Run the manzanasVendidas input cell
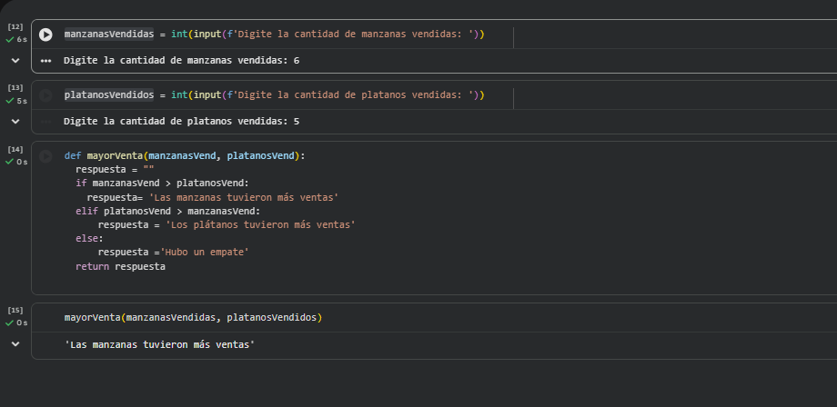837x407 pixels. point(45,35)
